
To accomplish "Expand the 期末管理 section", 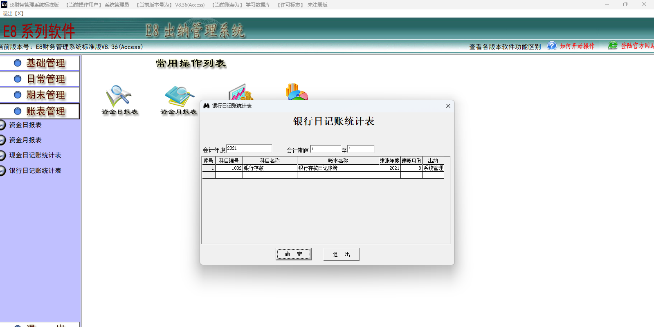I will point(40,95).
